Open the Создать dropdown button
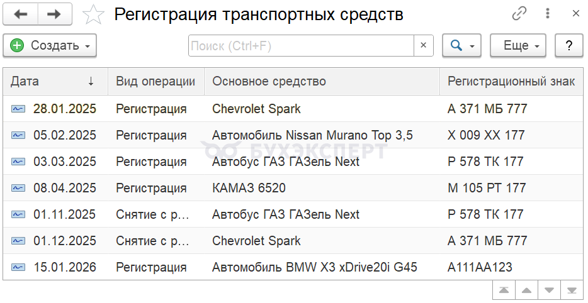588x303 pixels. [50, 45]
